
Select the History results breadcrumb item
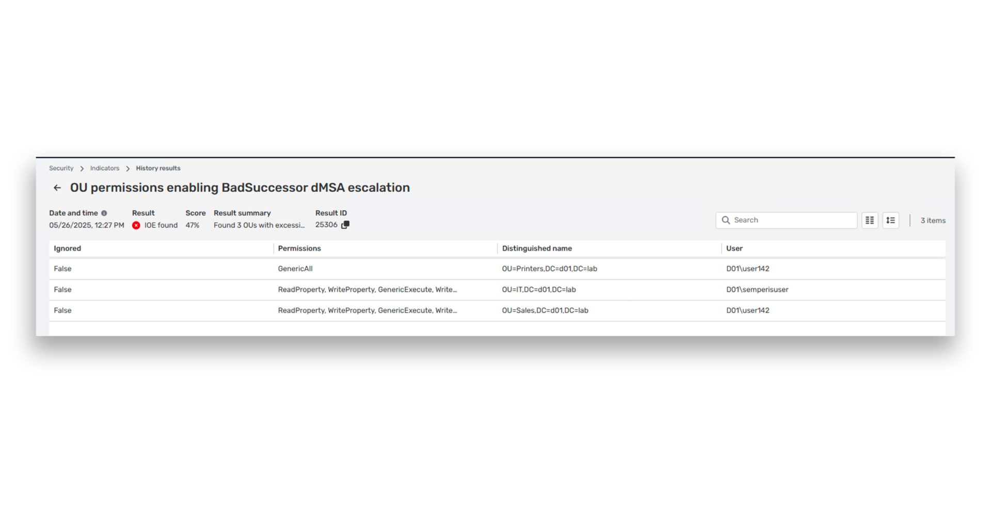point(158,168)
